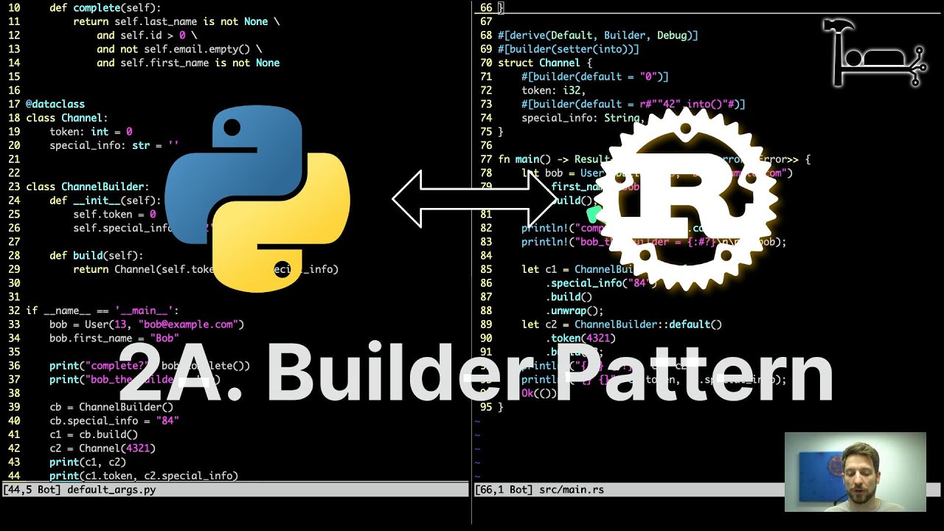The width and height of the screenshot is (944, 531).
Task: Click the "@dataclass" decorator
Action: (x=55, y=104)
